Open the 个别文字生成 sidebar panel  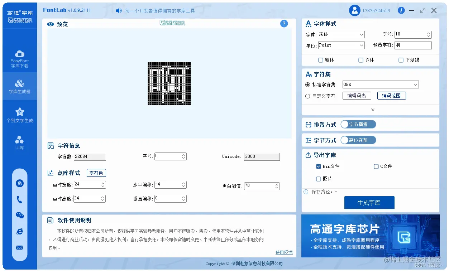click(x=19, y=115)
